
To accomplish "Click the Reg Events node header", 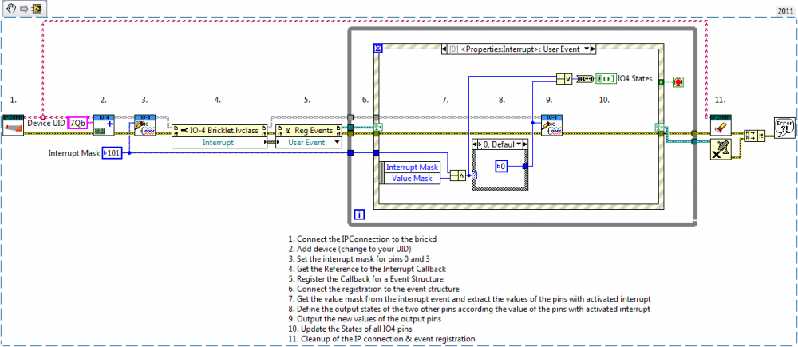I will tap(308, 130).
